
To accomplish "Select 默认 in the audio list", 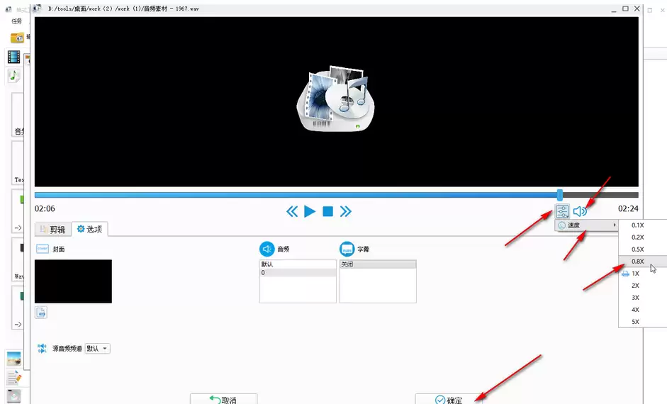I will pyautogui.click(x=298, y=264).
